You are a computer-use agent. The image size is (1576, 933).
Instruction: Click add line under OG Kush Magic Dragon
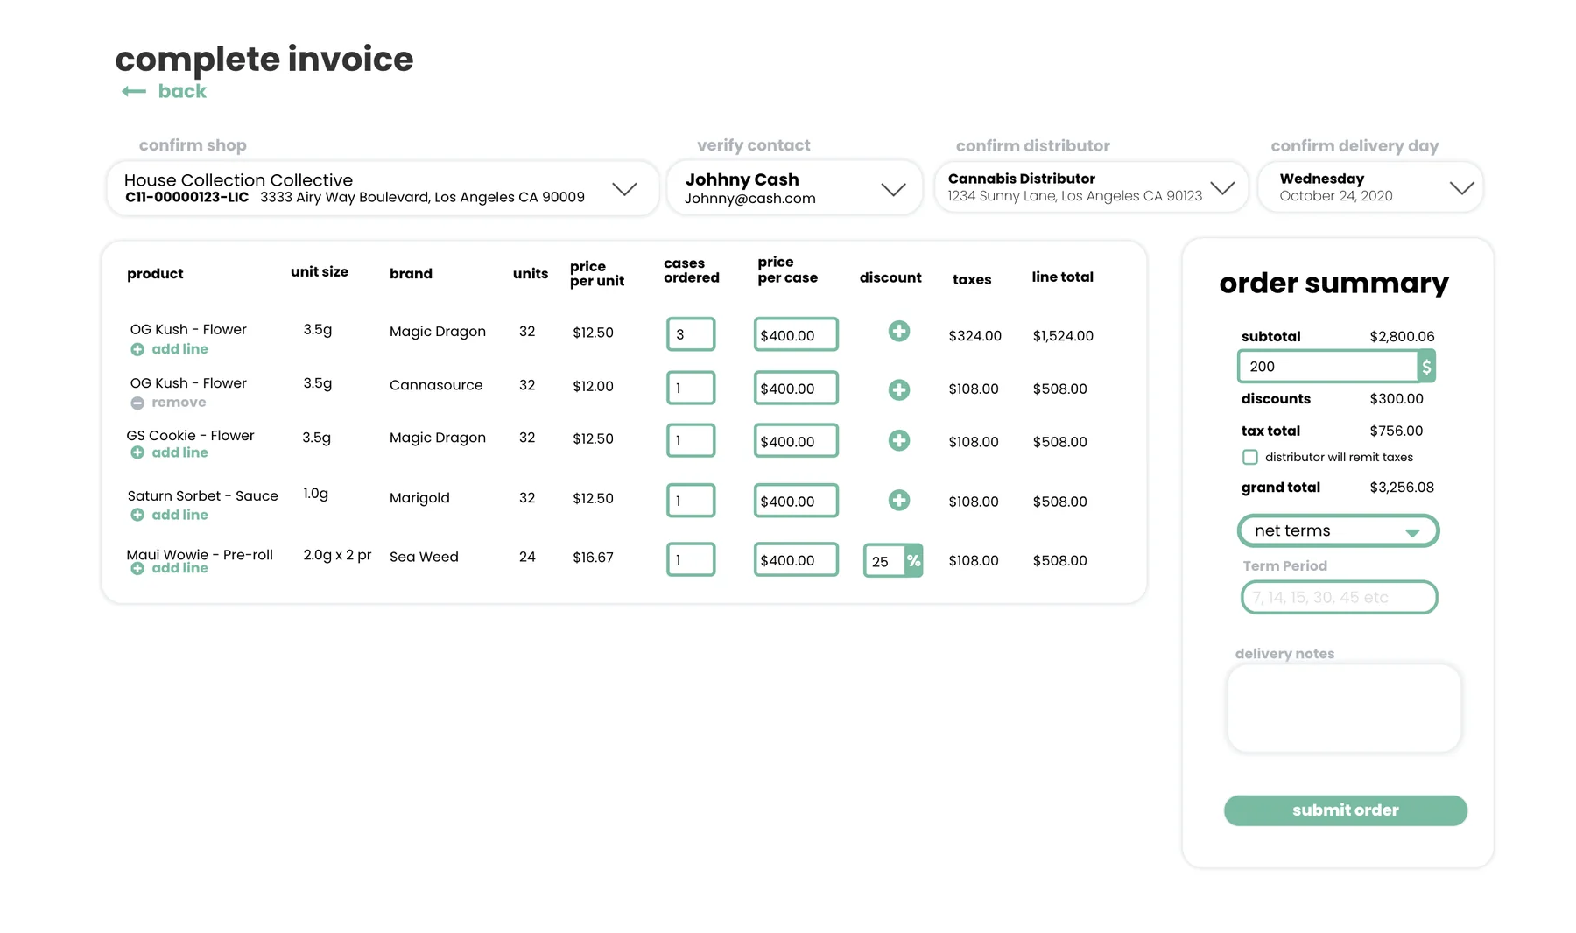[170, 349]
